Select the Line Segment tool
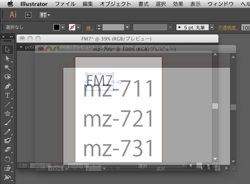 tap(7, 104)
